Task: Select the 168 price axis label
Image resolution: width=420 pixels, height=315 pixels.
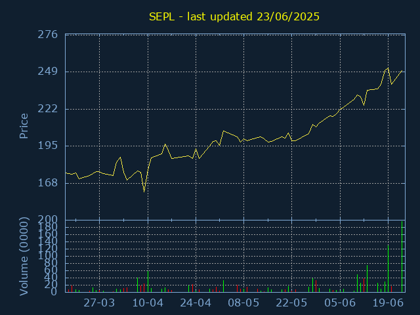Action: click(x=48, y=183)
